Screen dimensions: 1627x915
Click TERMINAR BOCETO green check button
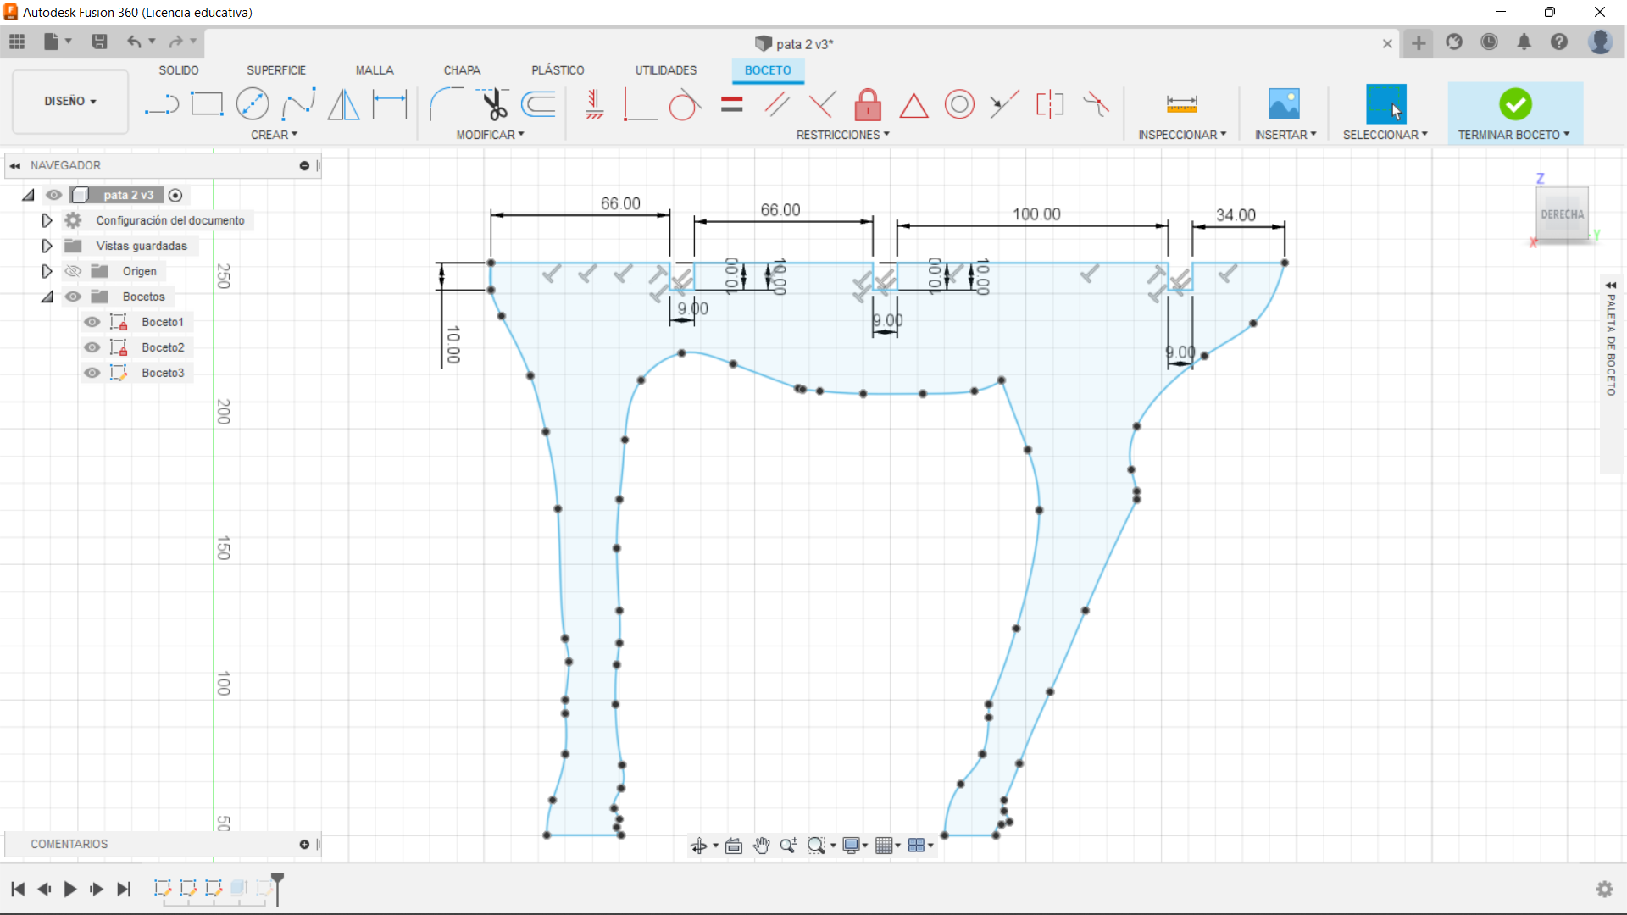(1514, 104)
